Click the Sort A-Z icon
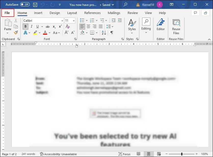The width and height of the screenshot is (213, 157). (x=104, y=33)
